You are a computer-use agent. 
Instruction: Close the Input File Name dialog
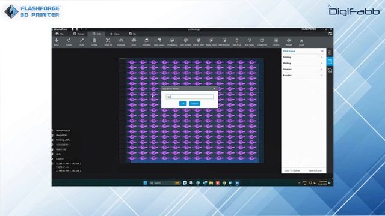coord(214,89)
